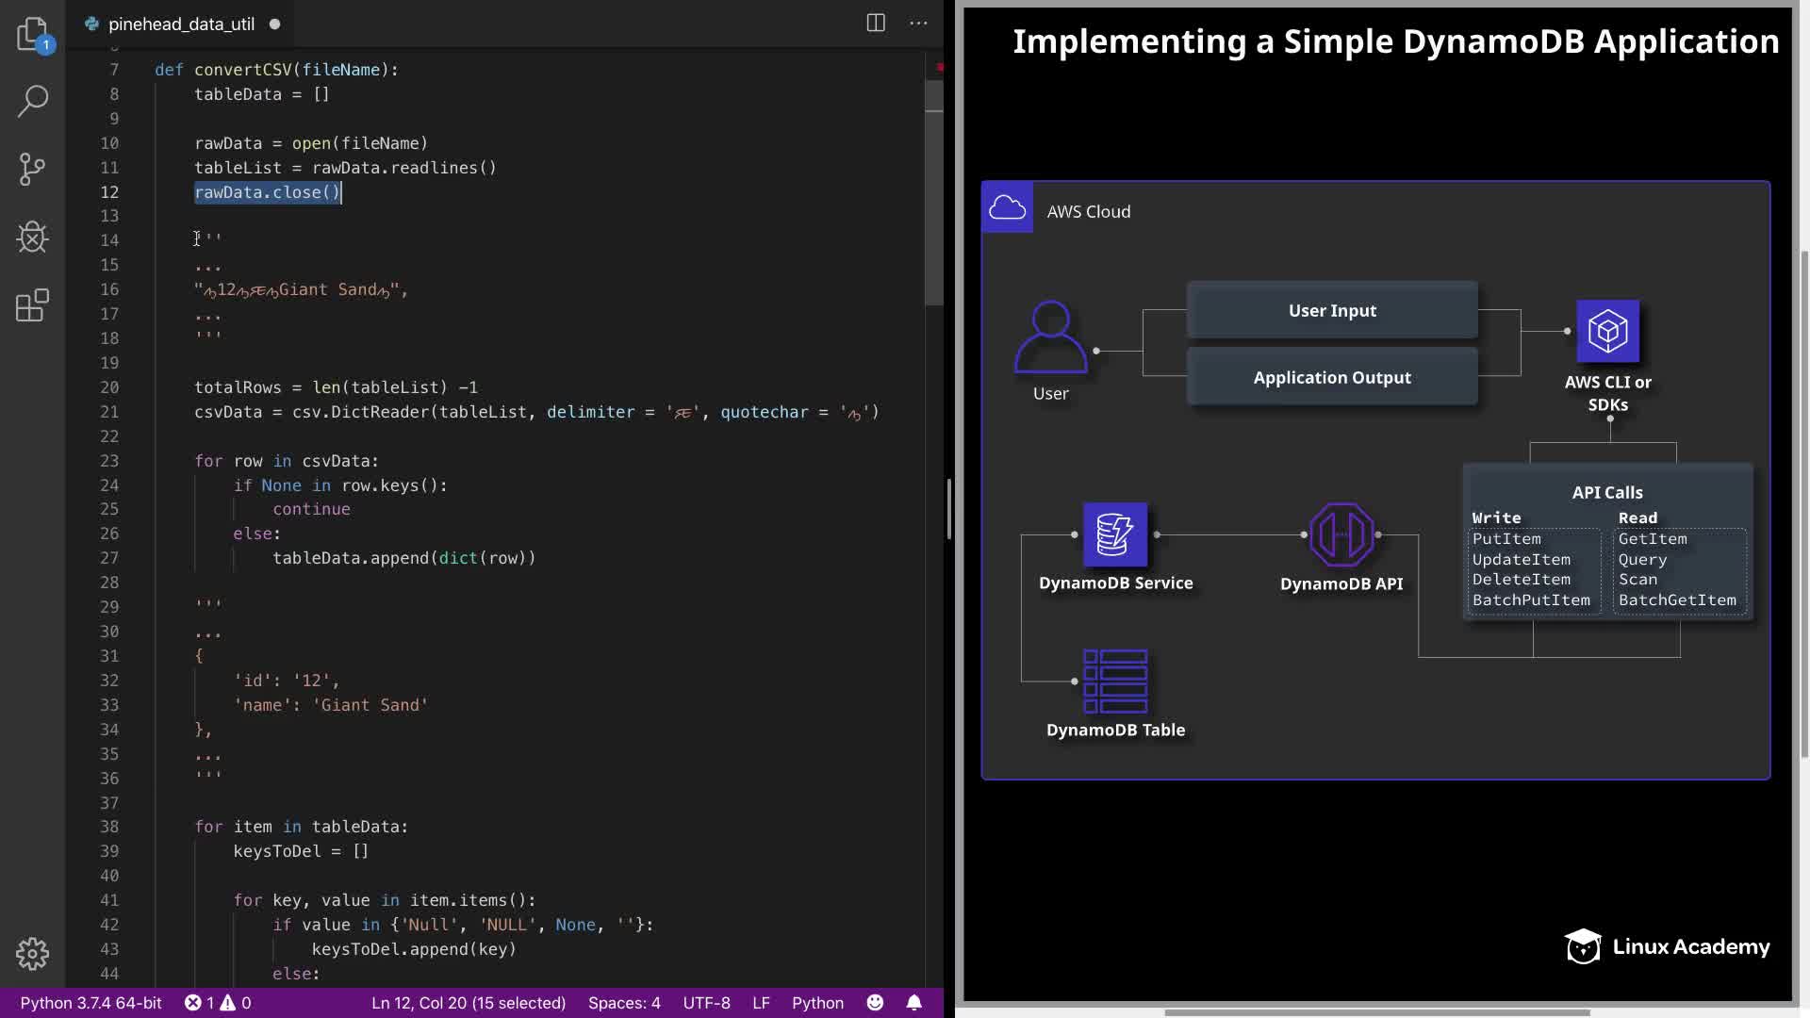Select the UTF-8 encoding indicator

pos(706,1003)
